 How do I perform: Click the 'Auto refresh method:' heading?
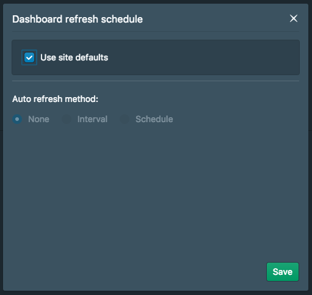tap(55, 99)
